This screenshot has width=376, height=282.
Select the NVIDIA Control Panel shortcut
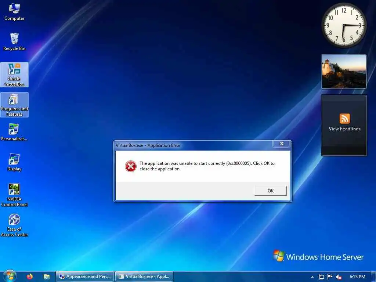[14, 195]
